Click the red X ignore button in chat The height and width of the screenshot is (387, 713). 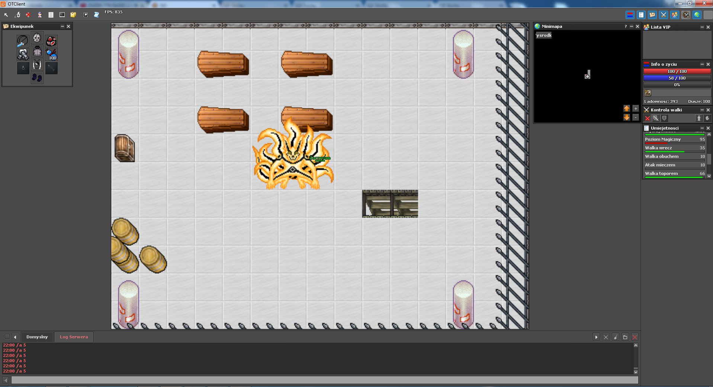click(x=635, y=337)
